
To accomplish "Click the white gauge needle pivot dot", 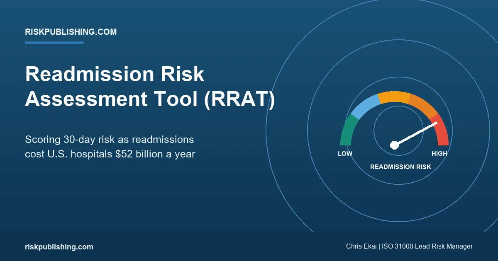I will pyautogui.click(x=394, y=145).
